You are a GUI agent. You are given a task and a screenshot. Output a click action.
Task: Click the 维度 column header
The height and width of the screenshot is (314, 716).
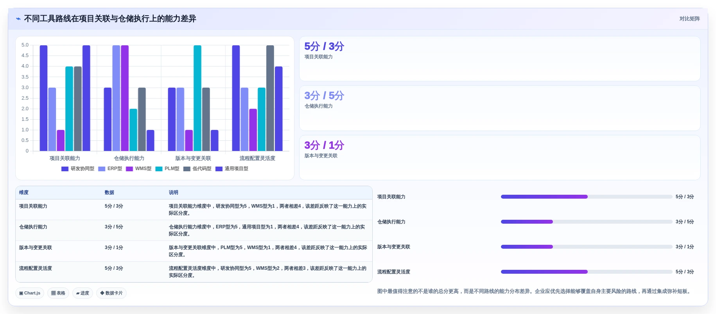click(24, 192)
